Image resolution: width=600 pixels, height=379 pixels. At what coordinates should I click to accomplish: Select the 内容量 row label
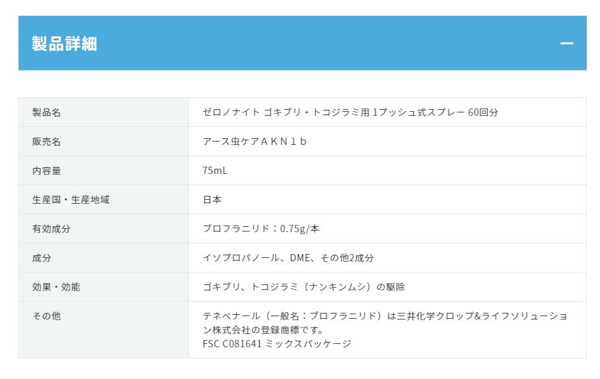pyautogui.click(x=46, y=171)
